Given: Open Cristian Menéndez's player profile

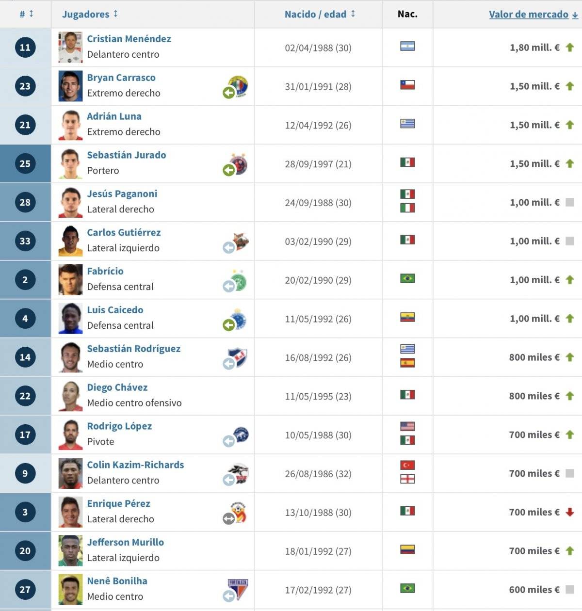Looking at the screenshot, I should [129, 39].
